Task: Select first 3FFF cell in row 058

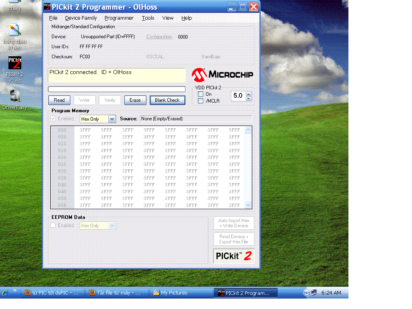Action: click(x=85, y=205)
